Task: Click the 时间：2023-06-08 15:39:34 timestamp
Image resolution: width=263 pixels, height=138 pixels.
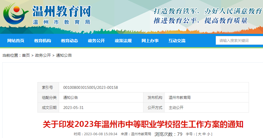Action: (x=95, y=134)
